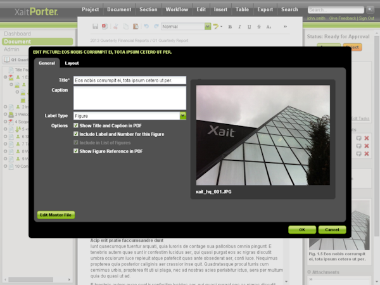Click the Cut scissors icon

pos(116,27)
